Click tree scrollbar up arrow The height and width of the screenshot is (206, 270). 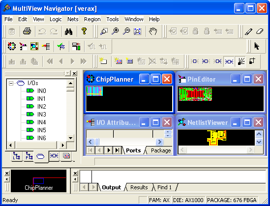pyautogui.click(x=70, y=83)
